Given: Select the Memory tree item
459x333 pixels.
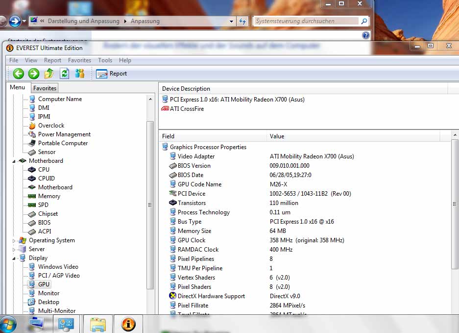Looking at the screenshot, I should 49,196.
